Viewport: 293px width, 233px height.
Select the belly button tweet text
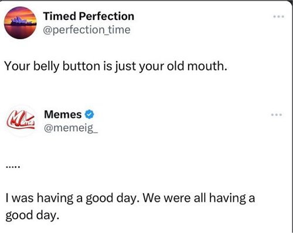tap(116, 66)
